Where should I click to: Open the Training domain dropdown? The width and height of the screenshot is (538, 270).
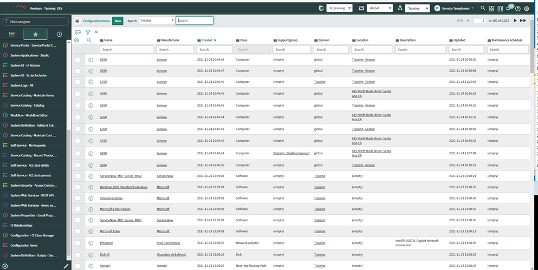417,8
